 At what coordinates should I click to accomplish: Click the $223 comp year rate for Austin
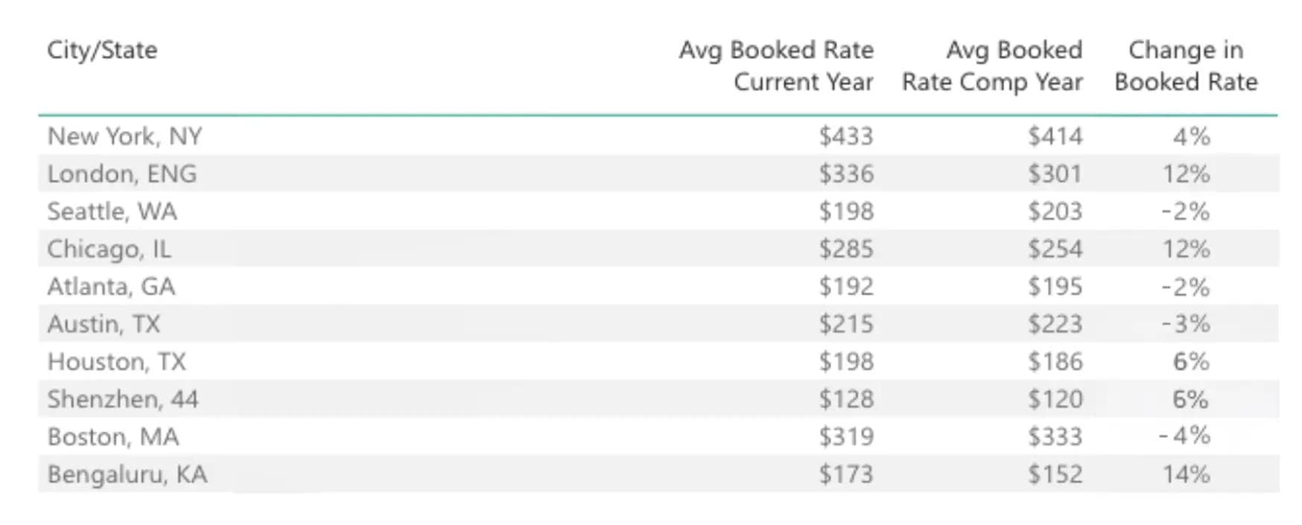[x=1055, y=324]
